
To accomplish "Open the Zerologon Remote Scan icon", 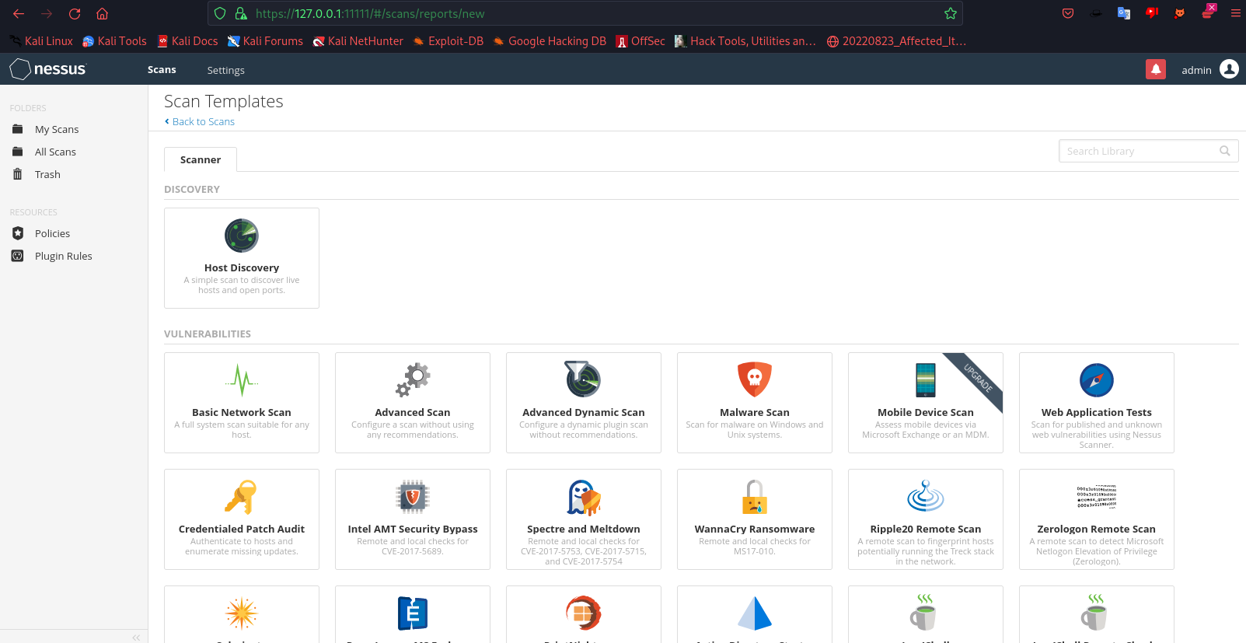I will click(1097, 496).
